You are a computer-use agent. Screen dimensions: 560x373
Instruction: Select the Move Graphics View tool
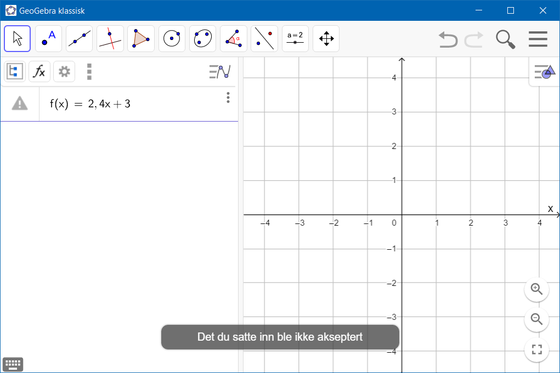326,38
